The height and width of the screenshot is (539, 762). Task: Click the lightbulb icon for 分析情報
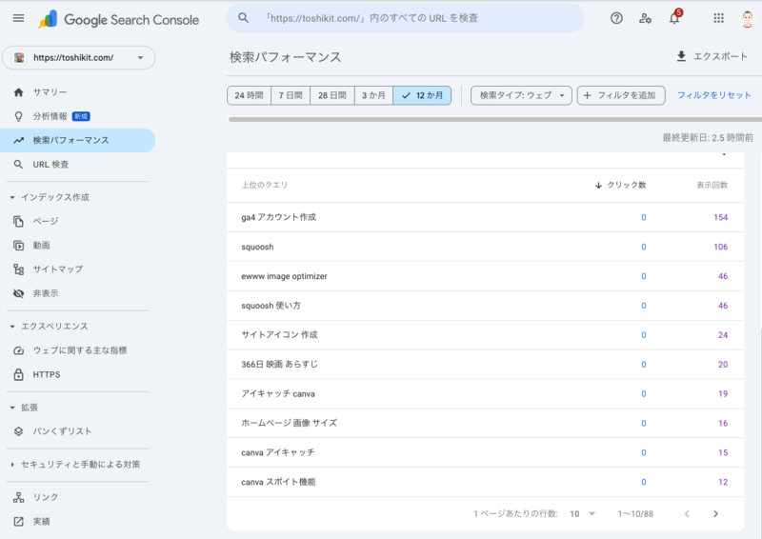(18, 116)
